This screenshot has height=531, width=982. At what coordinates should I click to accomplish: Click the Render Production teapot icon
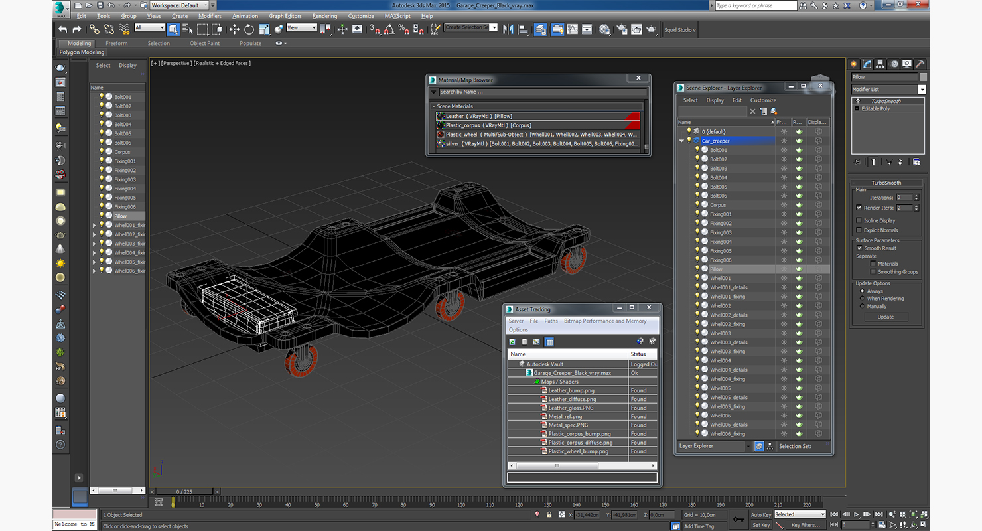click(651, 29)
